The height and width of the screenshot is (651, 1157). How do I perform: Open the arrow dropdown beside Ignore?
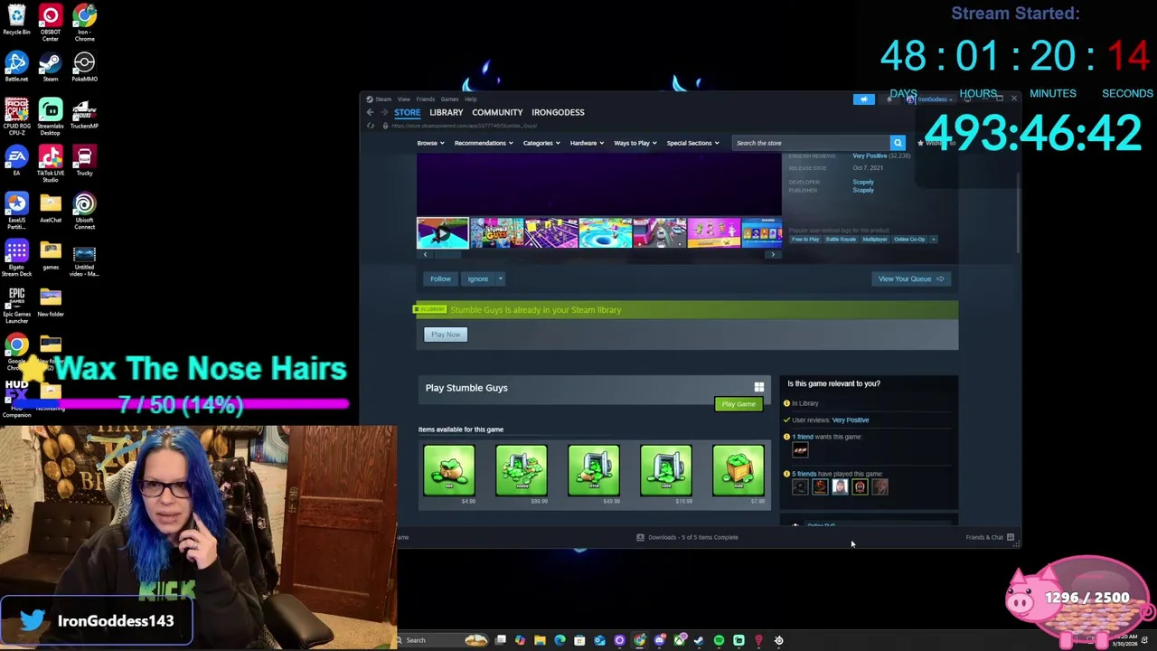(x=500, y=278)
